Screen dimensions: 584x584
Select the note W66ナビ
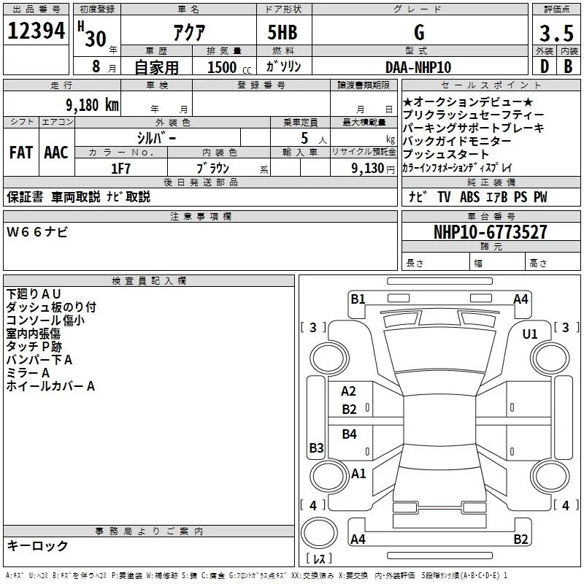point(37,232)
